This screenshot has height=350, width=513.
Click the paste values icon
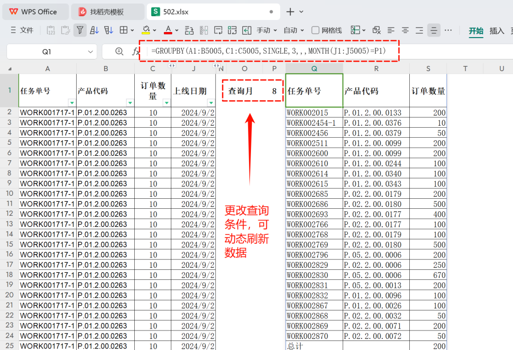pos(51,31)
